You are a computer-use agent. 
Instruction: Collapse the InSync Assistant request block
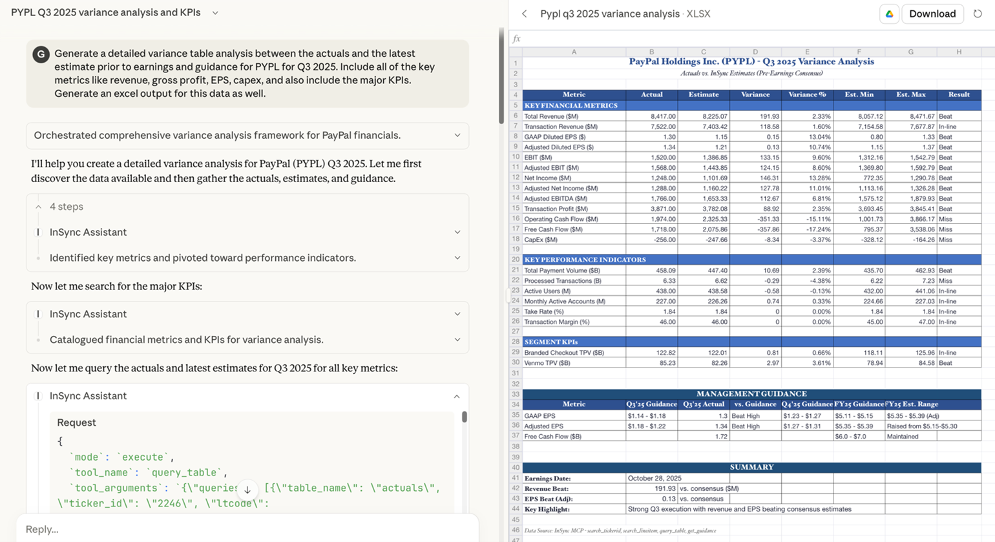(458, 395)
